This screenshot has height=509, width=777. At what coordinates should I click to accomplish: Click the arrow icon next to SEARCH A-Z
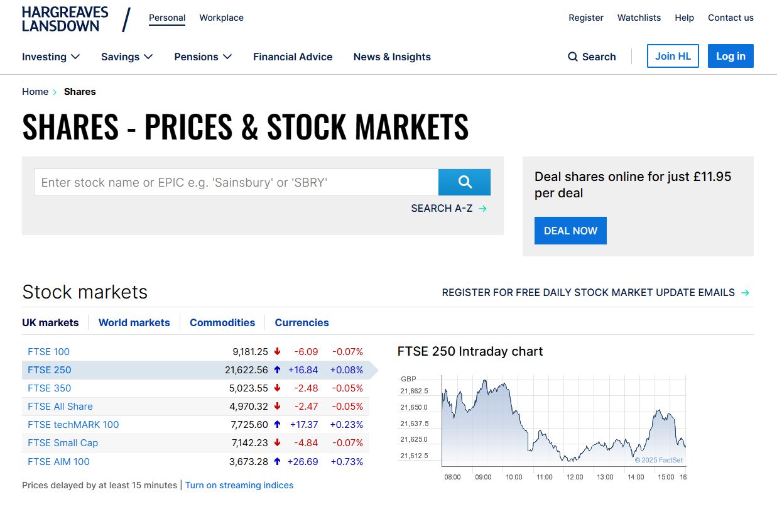[x=482, y=208]
